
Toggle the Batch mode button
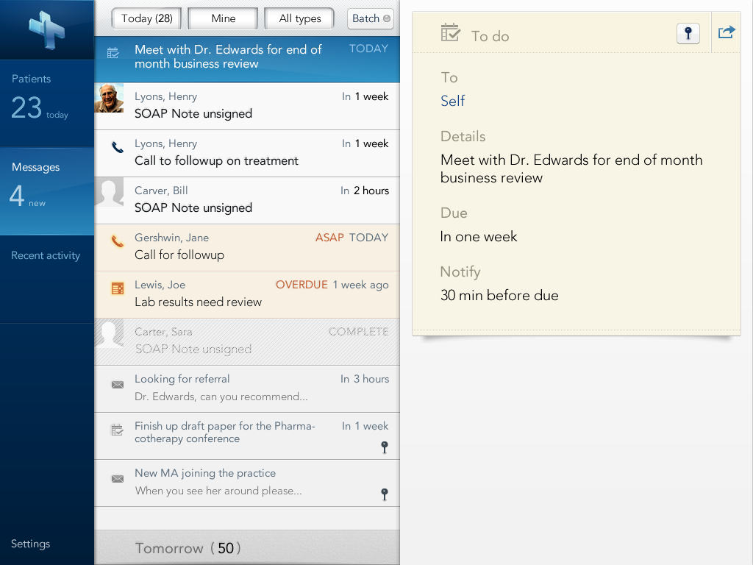[371, 18]
